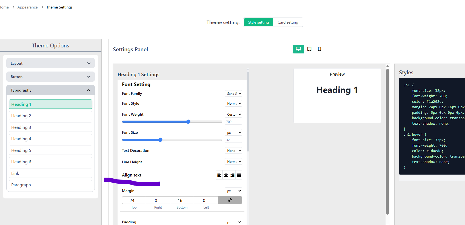Go to Home breadcrumb link

tap(4, 7)
